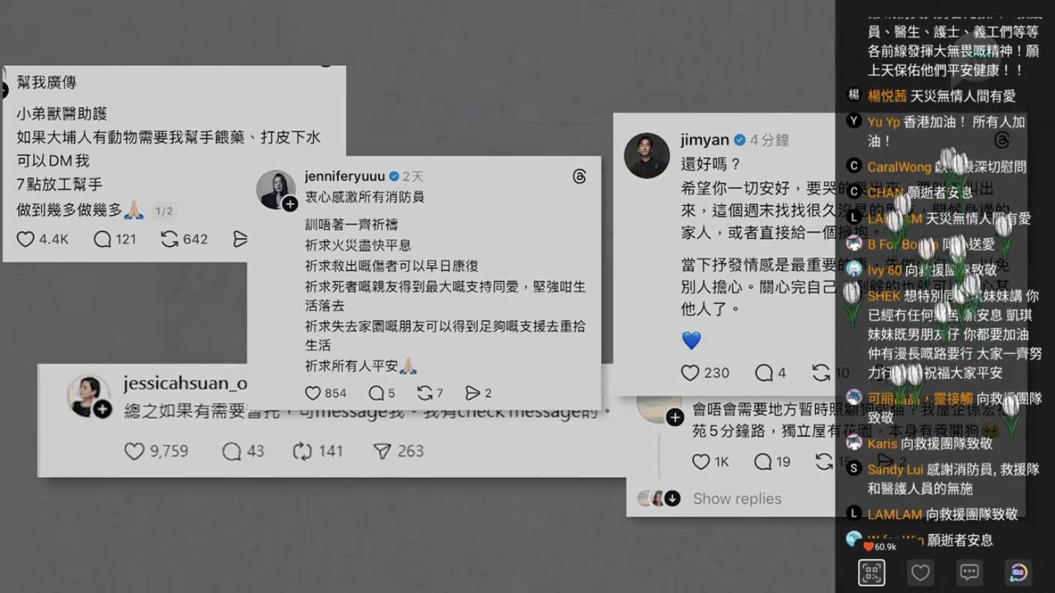Image resolution: width=1055 pixels, height=593 pixels.
Task: Like jenniferyuuu's post with 854 hearts
Action: 313,393
